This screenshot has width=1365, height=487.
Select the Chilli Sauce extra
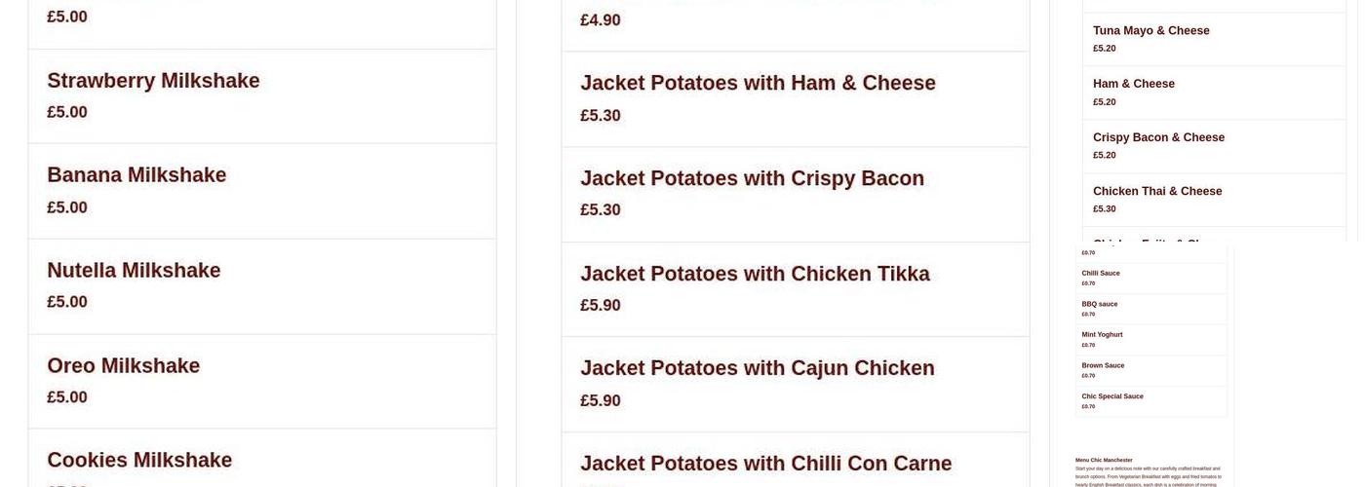click(x=1101, y=274)
